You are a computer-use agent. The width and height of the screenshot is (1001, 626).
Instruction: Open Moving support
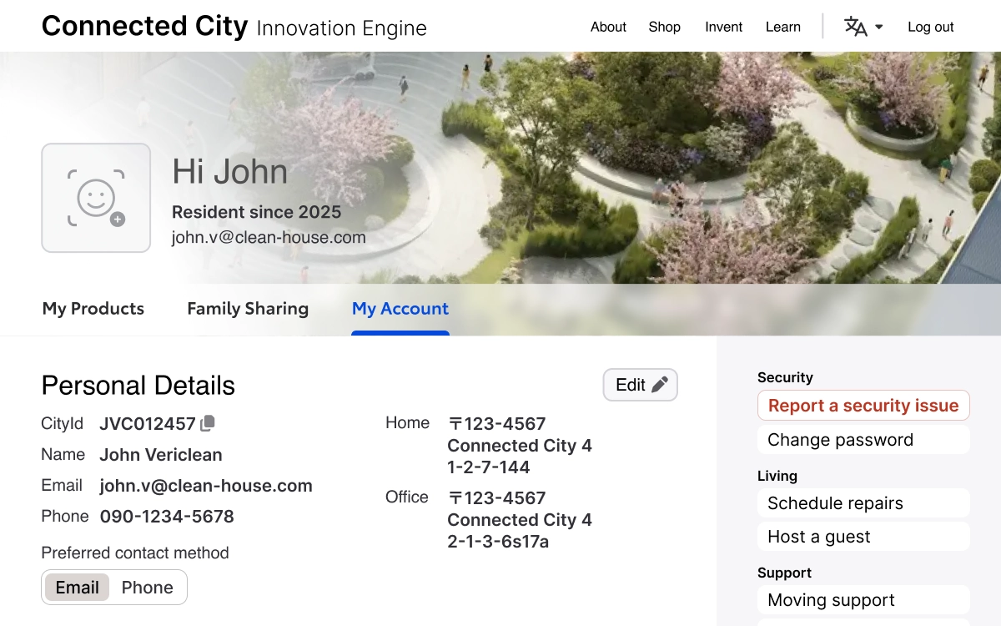[x=863, y=600]
